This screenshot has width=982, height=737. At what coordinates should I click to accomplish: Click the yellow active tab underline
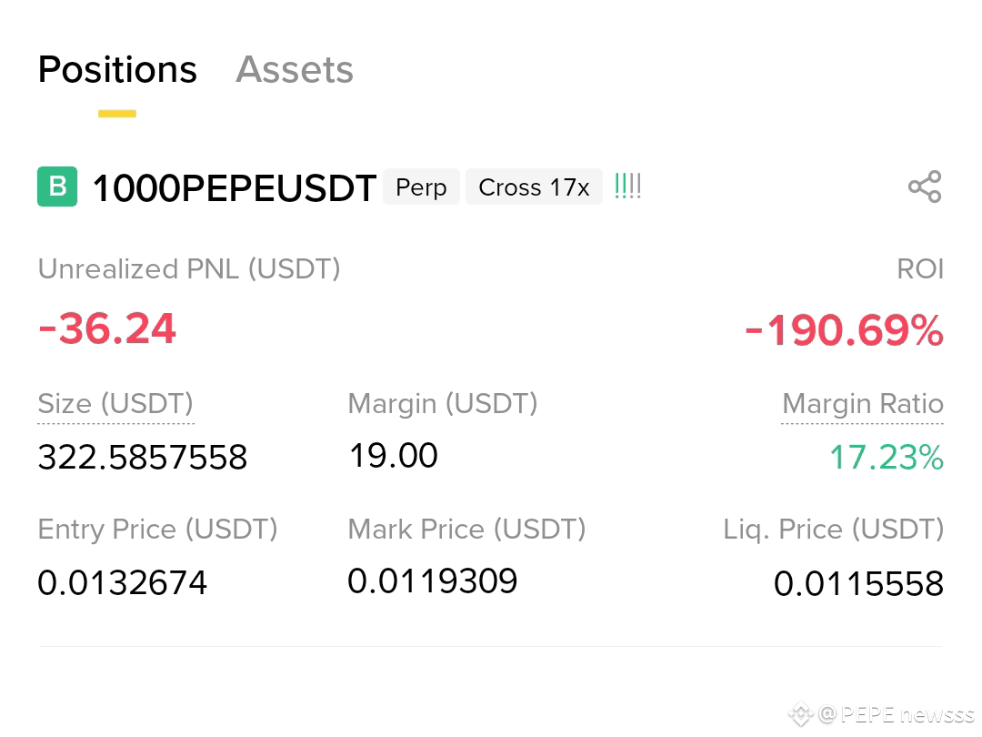click(117, 114)
